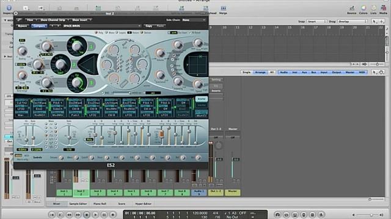Toggle Audio filter in mixer
The width and height of the screenshot is (391, 219).
click(x=283, y=72)
